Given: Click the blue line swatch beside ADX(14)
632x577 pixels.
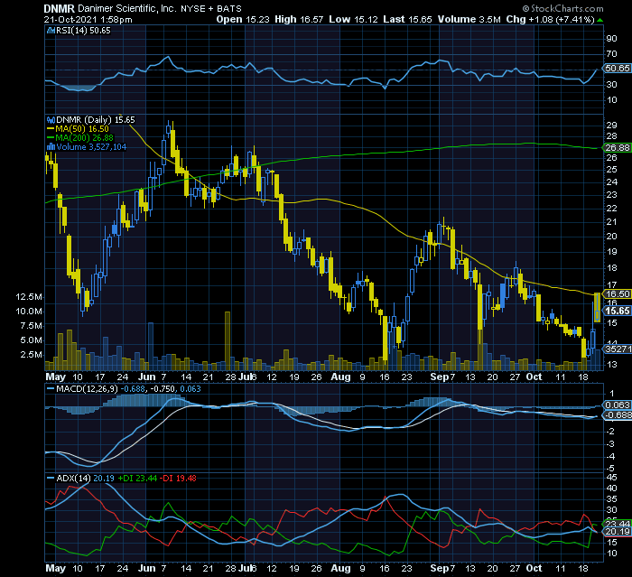Looking at the screenshot, I should [x=51, y=479].
